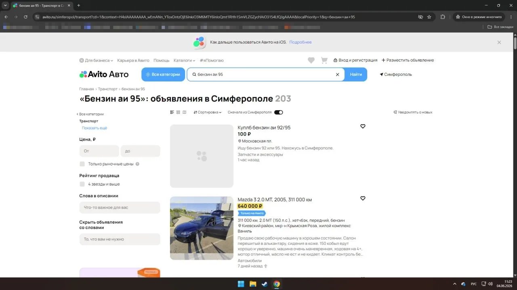The image size is (517, 290).
Task: Focus Скрыть объявления со словами input
Action: [x=120, y=239]
